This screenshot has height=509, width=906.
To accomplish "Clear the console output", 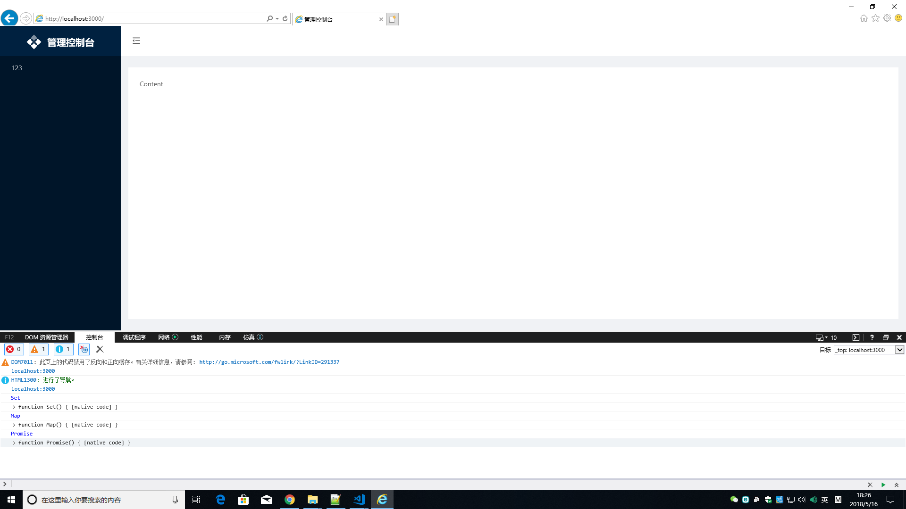I will (x=100, y=349).
